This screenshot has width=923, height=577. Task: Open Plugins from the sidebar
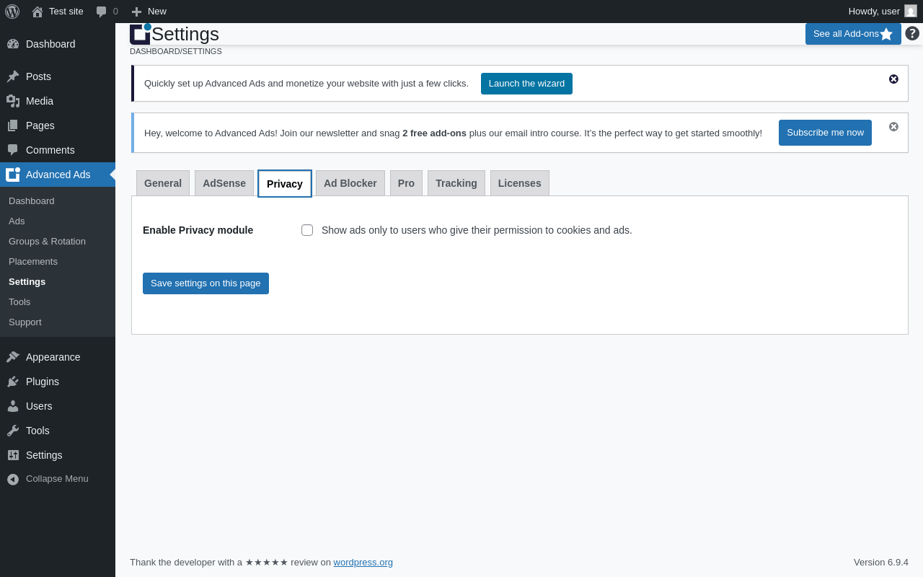click(43, 382)
